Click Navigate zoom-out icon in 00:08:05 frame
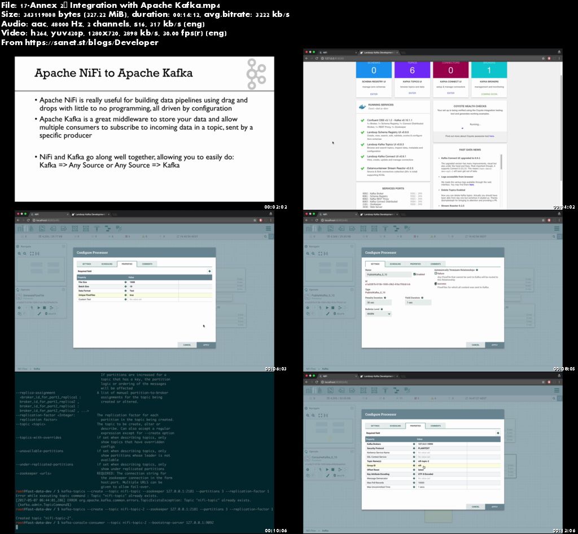Image resolution: width=578 pixels, height=534 pixels. [x=313, y=253]
